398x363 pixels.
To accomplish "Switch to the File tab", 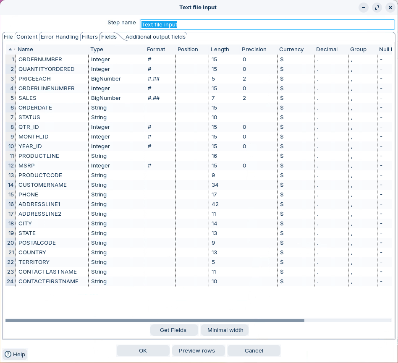I will (x=8, y=37).
